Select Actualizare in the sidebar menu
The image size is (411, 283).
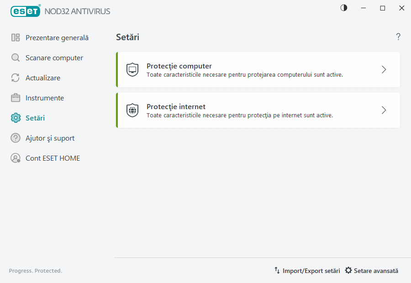[x=44, y=78]
